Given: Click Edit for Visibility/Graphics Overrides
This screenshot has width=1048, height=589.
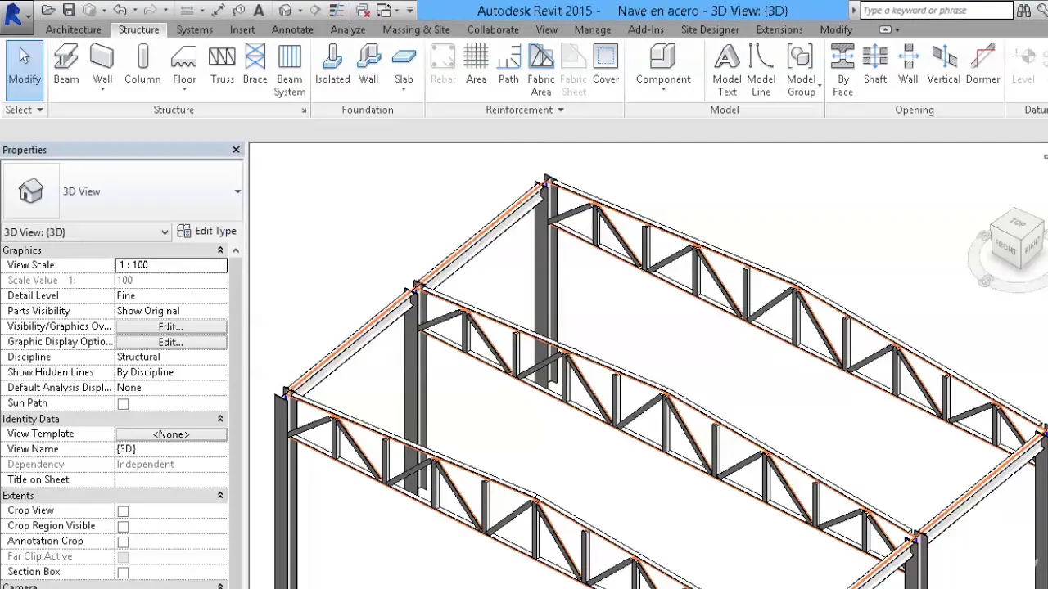Looking at the screenshot, I should pyautogui.click(x=171, y=326).
